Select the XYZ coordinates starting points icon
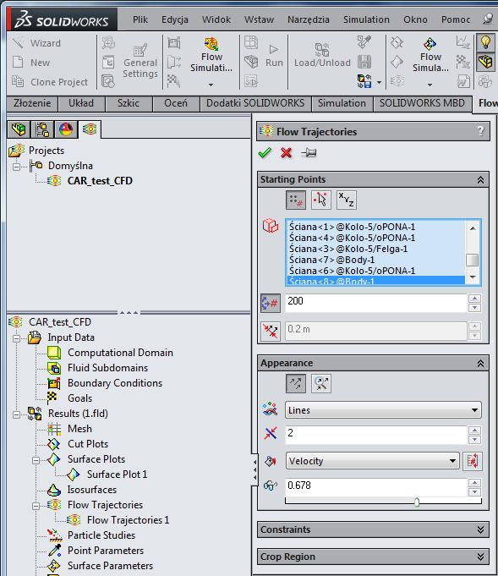The image size is (498, 576). (x=347, y=200)
